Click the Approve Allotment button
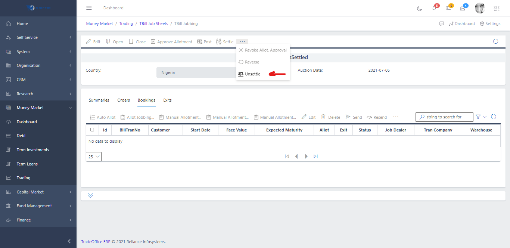The height and width of the screenshot is (248, 510). [x=171, y=42]
